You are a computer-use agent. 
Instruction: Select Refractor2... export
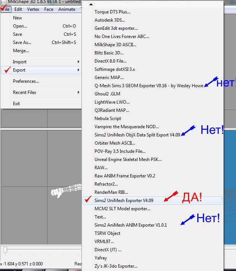(x=153, y=184)
